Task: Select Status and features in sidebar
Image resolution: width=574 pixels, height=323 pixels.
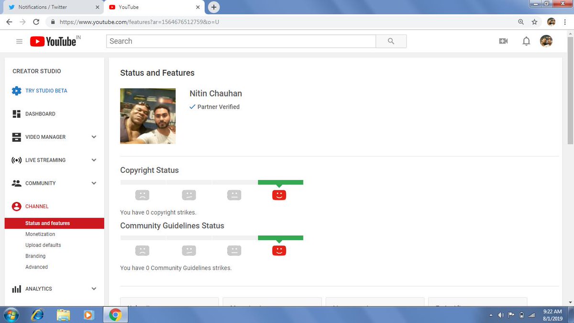Action: [54, 223]
